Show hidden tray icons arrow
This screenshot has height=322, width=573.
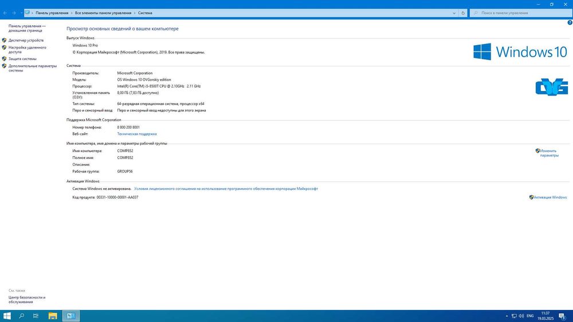(507, 316)
